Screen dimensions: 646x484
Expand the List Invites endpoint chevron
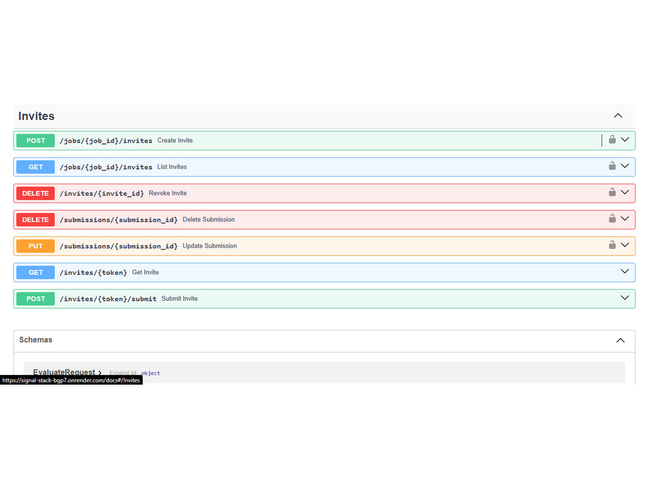tap(625, 166)
